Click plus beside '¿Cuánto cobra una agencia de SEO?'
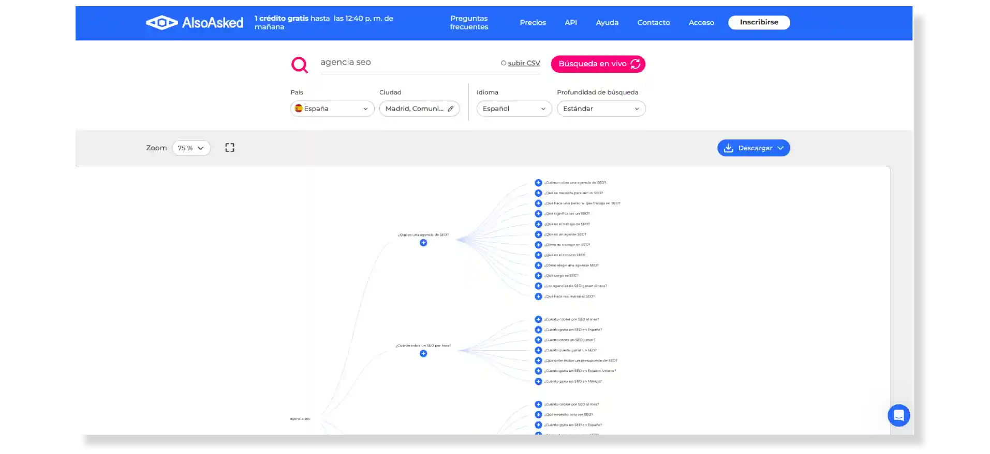Screen dimensions: 990x454 click(x=538, y=183)
